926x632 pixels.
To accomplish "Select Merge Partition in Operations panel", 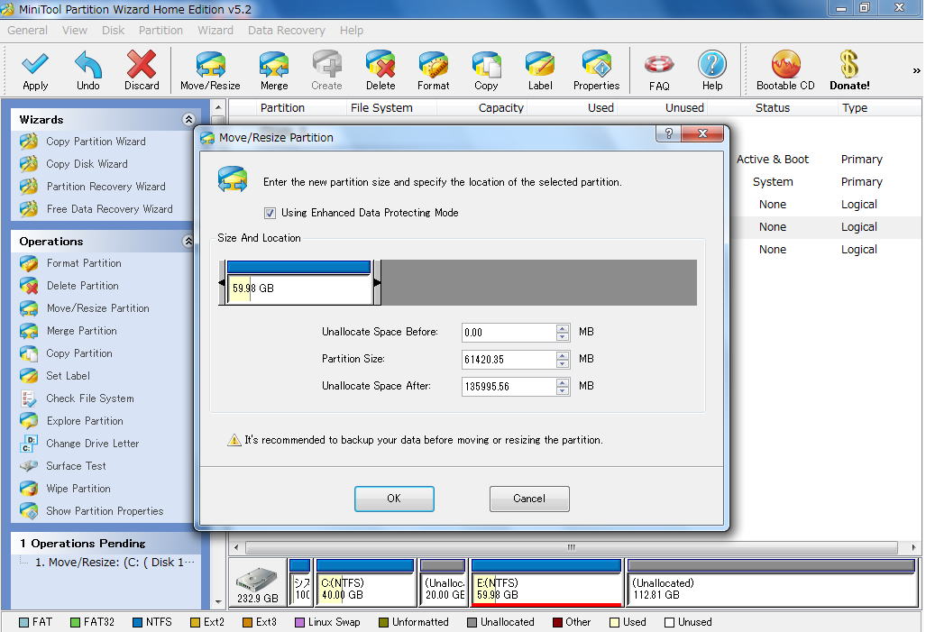I will click(81, 331).
